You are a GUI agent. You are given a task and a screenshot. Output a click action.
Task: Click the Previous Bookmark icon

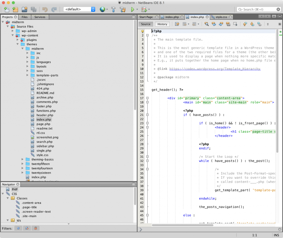[x=245, y=24]
